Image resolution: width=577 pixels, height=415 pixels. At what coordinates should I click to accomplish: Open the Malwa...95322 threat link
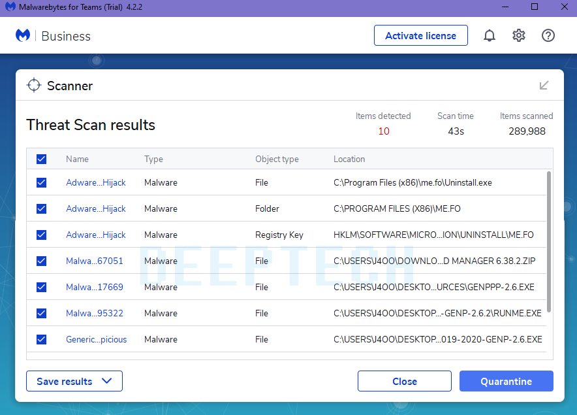[95, 313]
